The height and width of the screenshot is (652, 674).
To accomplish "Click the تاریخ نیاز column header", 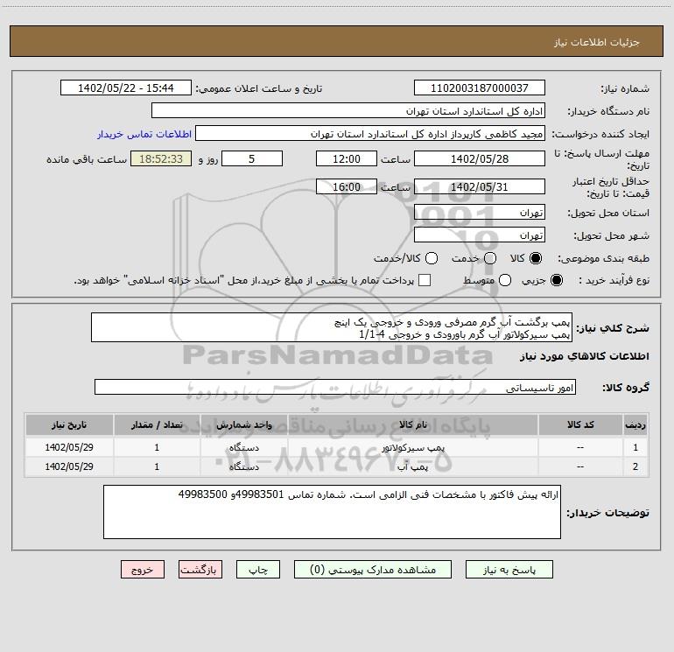I will pos(69,424).
